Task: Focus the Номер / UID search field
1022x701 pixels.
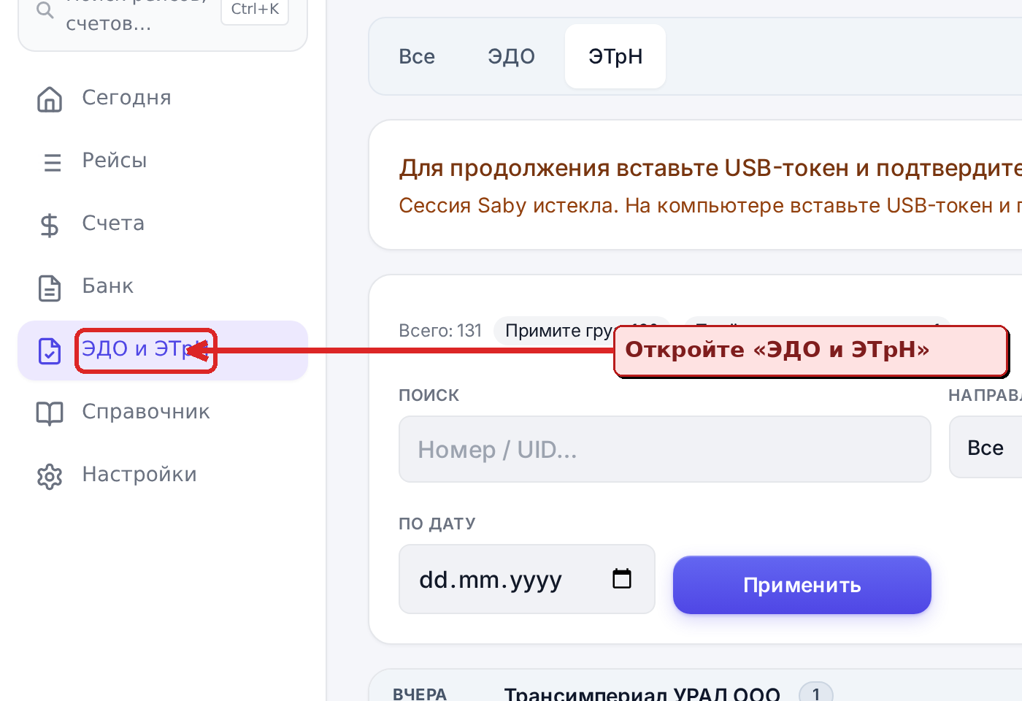Action: (x=665, y=449)
